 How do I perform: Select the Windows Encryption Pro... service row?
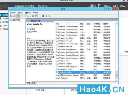[83, 29]
